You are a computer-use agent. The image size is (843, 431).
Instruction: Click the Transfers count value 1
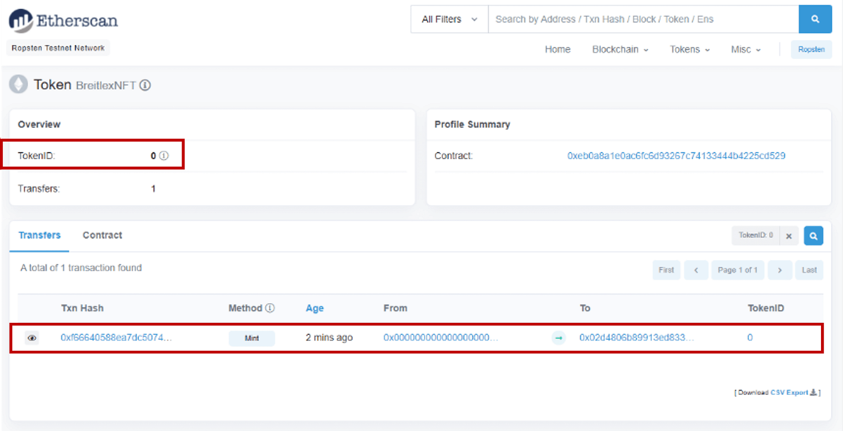tap(153, 189)
